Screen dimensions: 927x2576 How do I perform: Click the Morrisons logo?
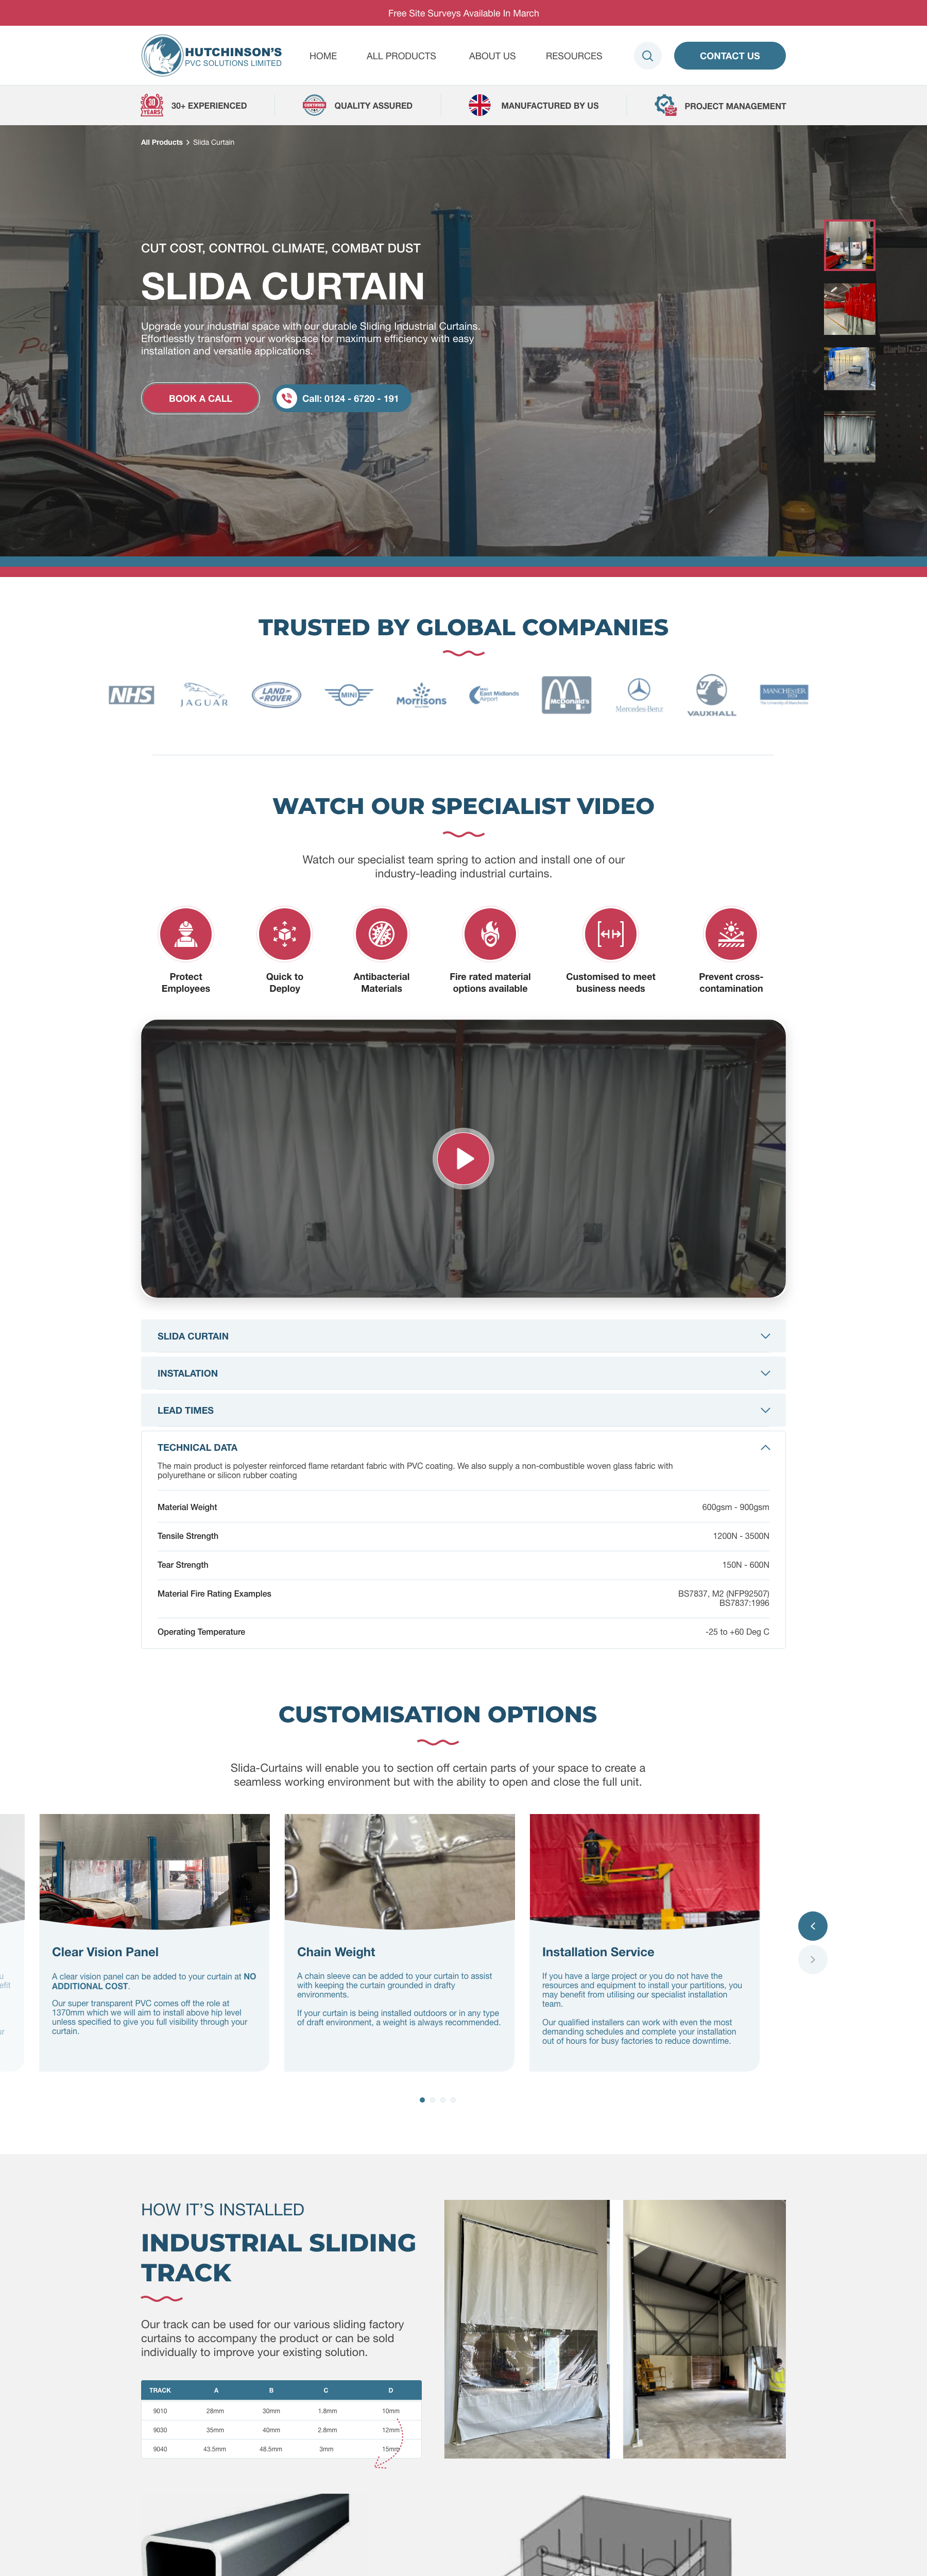pos(421,695)
